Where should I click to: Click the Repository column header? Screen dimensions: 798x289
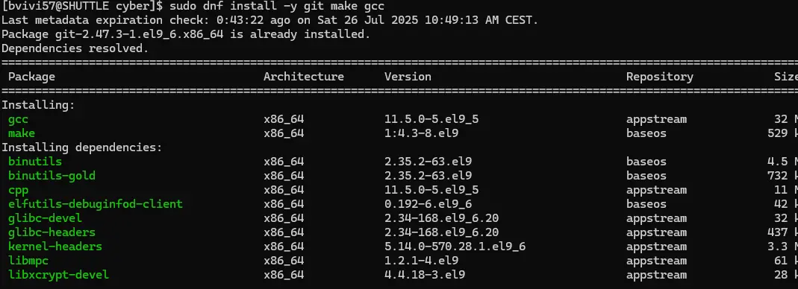point(660,77)
